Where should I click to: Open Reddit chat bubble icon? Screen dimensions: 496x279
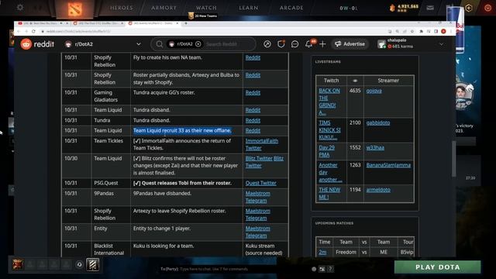tap(294, 44)
